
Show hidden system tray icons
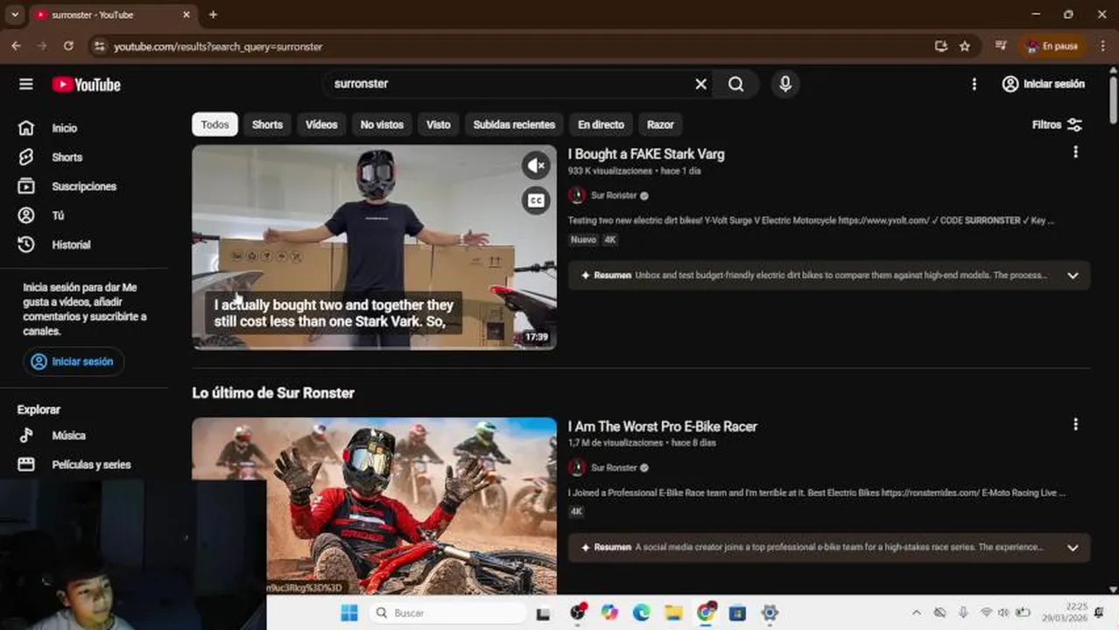pos(916,612)
